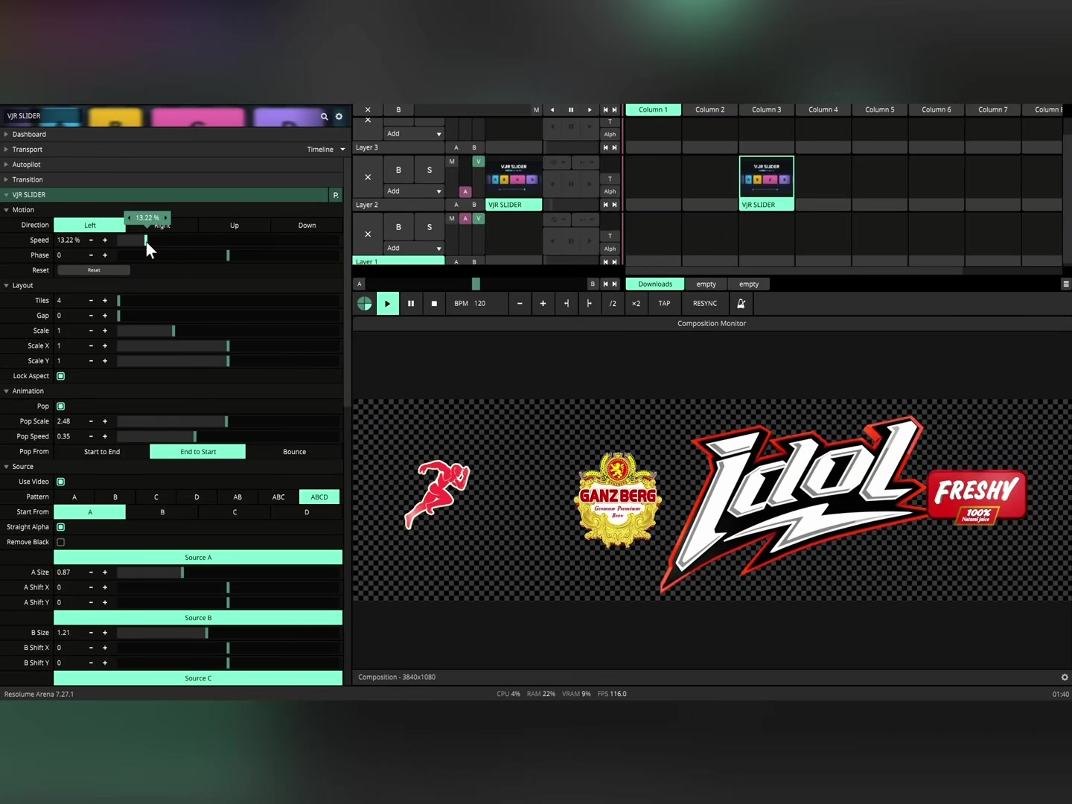Increase Speed with the plus icon
Image resolution: width=1072 pixels, height=804 pixels.
point(105,240)
